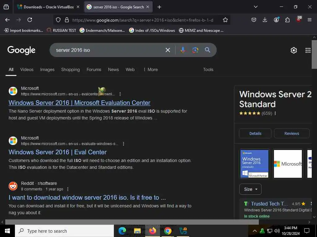Search by image with Google Lens
The image size is (317, 237).
[195, 50]
